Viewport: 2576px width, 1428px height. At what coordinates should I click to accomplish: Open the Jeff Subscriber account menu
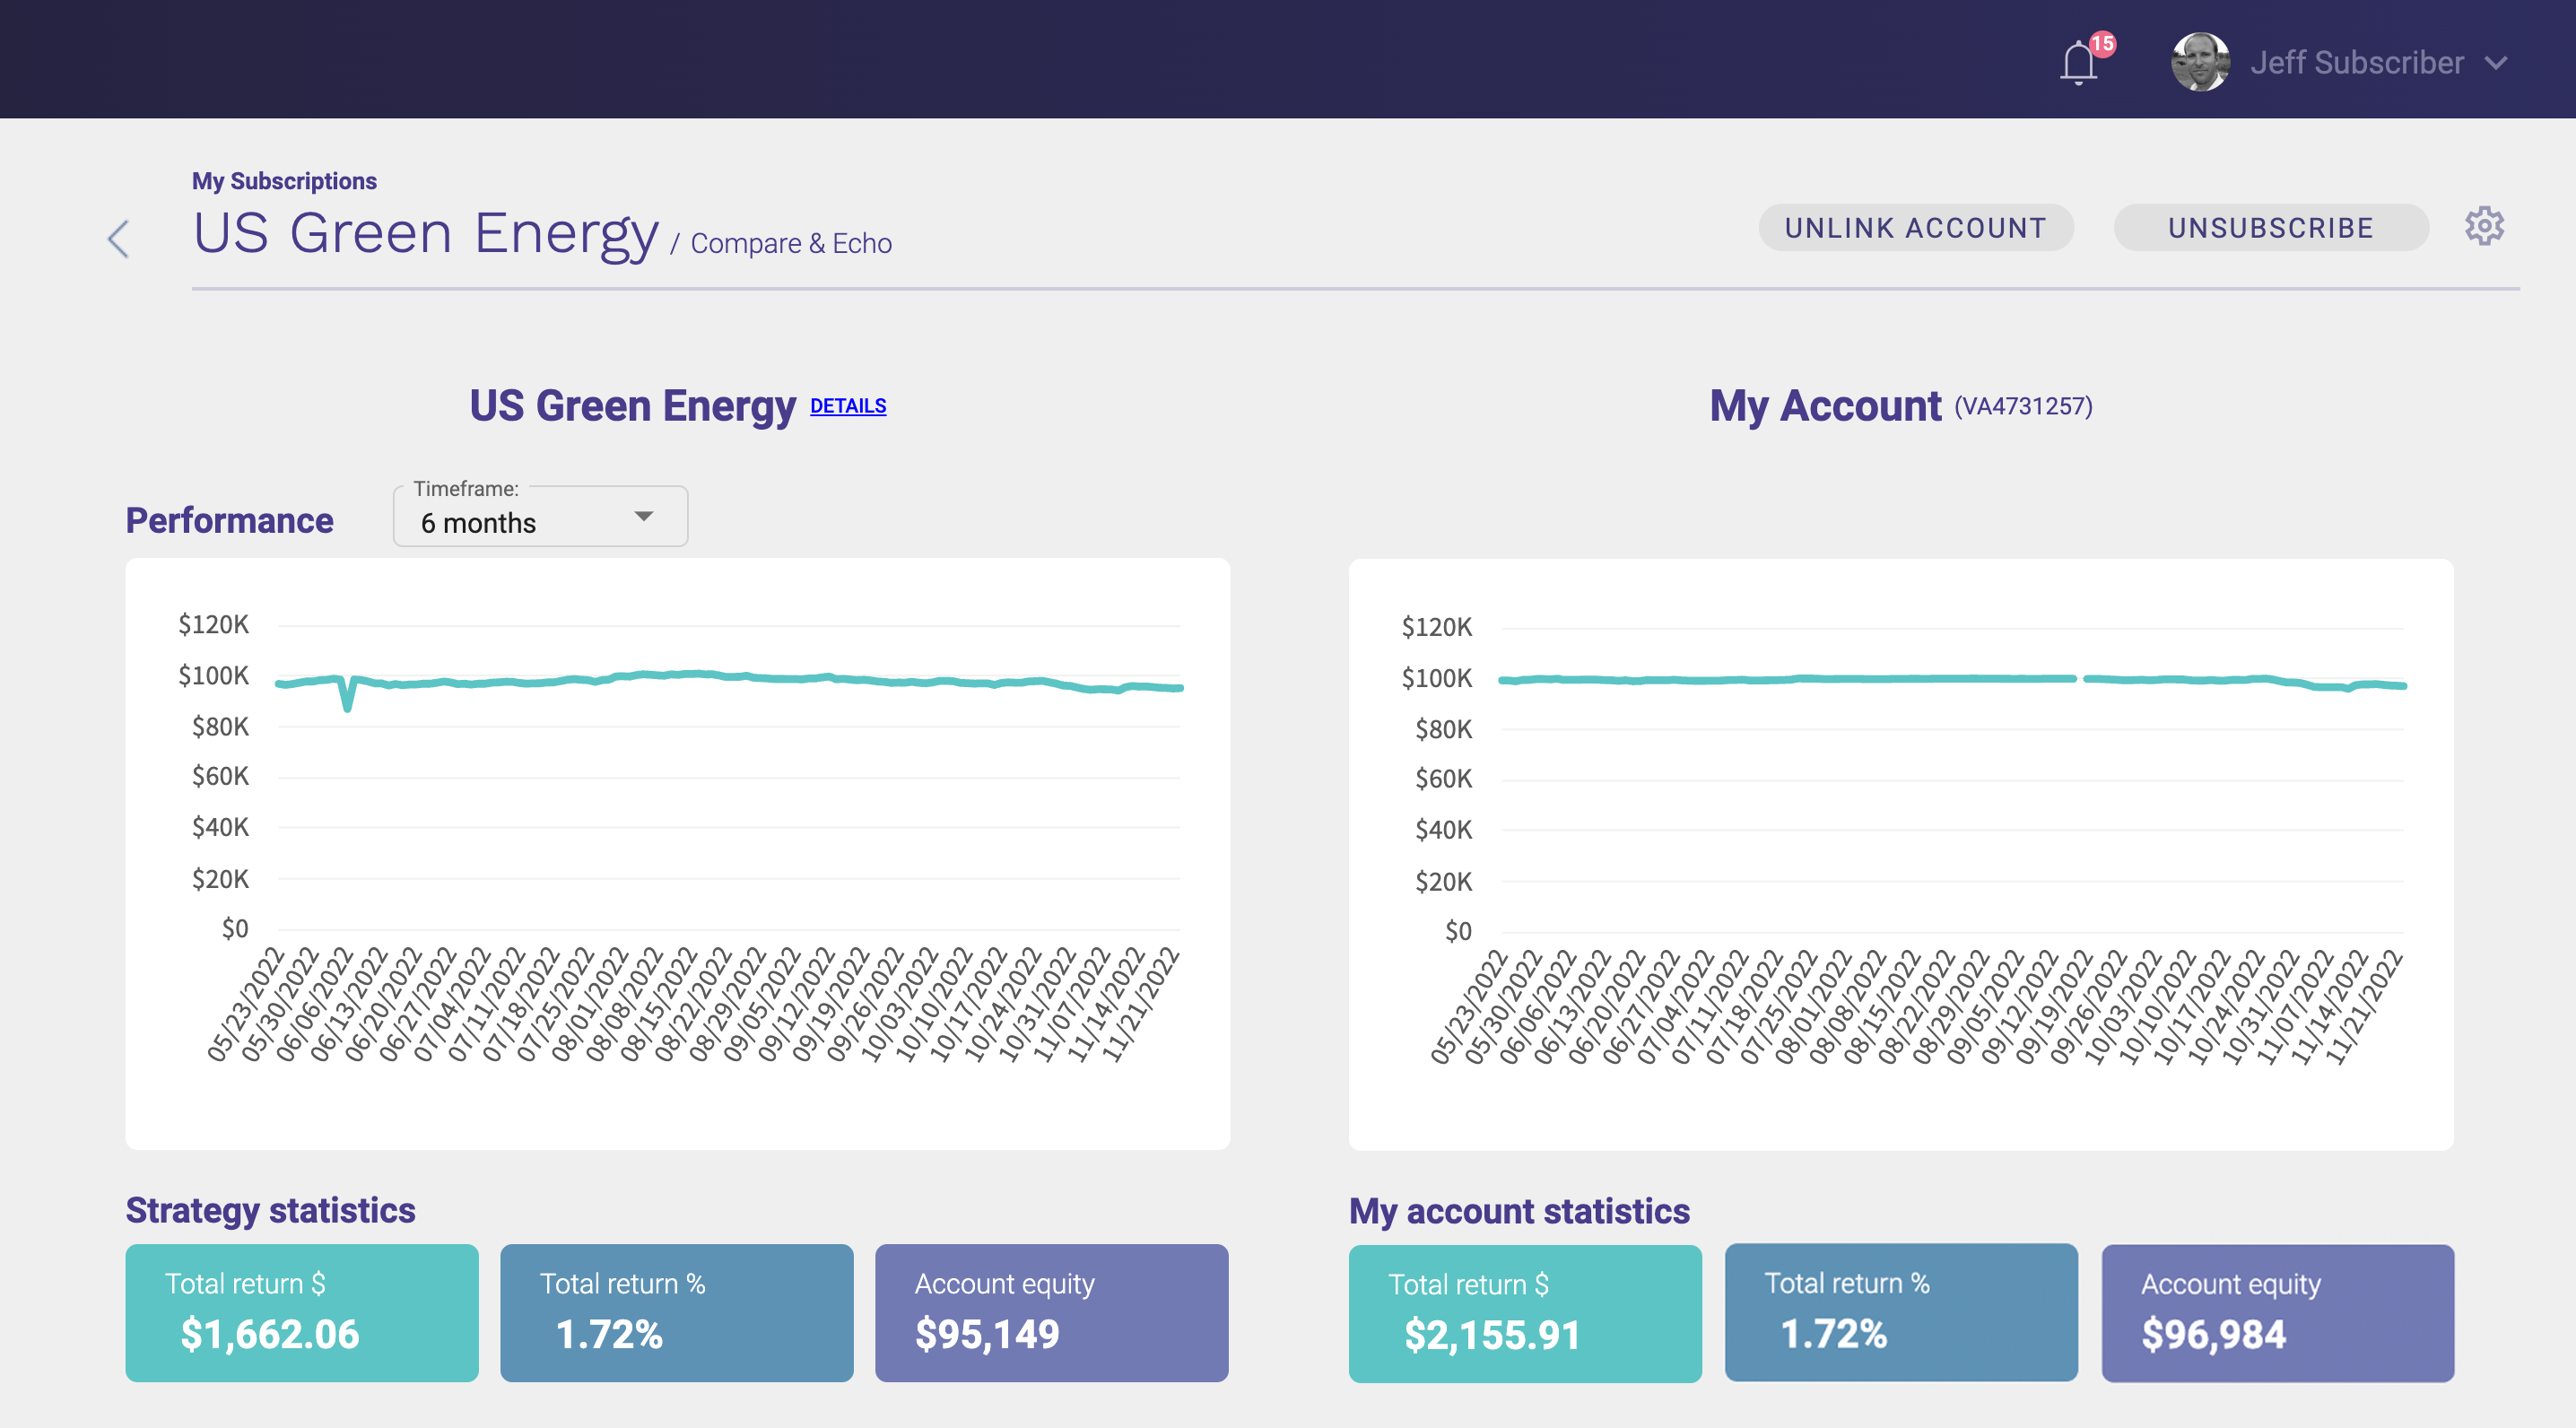click(2356, 63)
